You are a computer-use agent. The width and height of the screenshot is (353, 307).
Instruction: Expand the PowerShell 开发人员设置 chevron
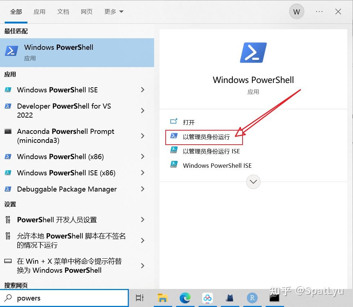click(x=143, y=219)
